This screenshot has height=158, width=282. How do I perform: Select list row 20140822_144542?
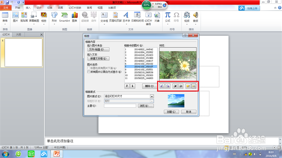click(x=141, y=49)
